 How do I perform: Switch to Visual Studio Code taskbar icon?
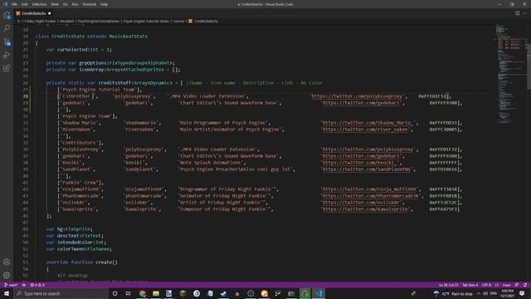(x=319, y=293)
